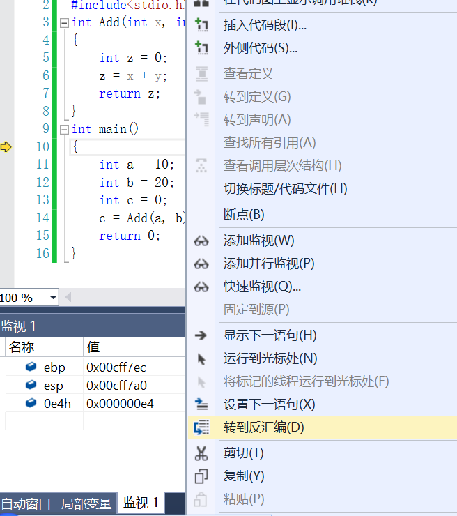The width and height of the screenshot is (457, 516).
Task: Click the icon beside 设置下一语句(X)
Action: pos(201,404)
